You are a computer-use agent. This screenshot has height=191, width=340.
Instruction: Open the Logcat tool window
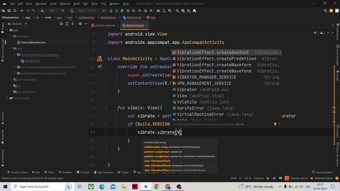(x=123, y=172)
